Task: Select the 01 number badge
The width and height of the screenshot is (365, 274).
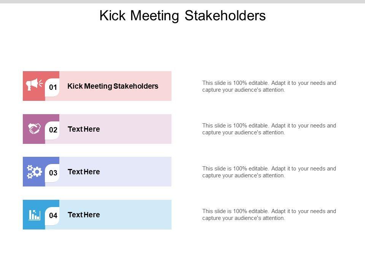Action: click(x=53, y=88)
